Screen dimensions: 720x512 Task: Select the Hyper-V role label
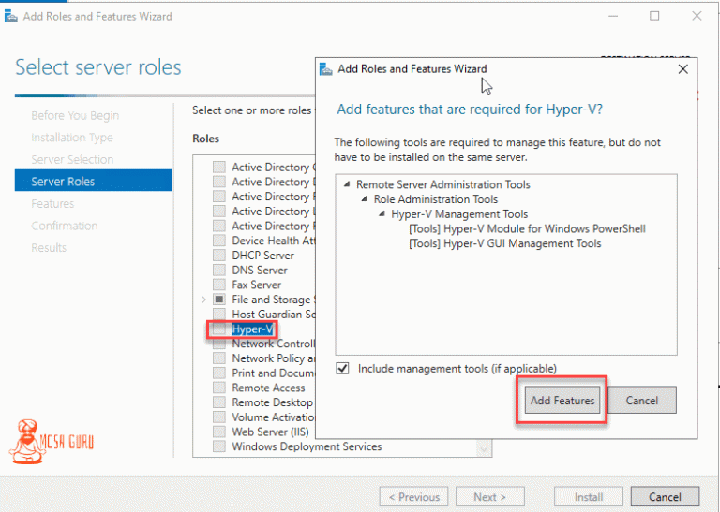coord(252,329)
